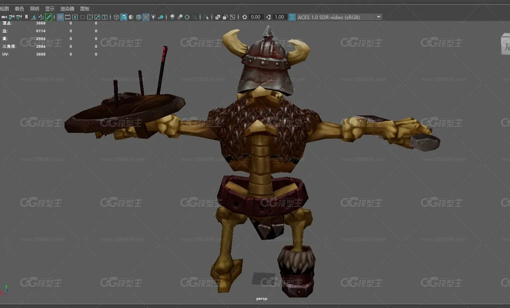
Task: Toggle the viewport Grid display
Action: [60, 17]
